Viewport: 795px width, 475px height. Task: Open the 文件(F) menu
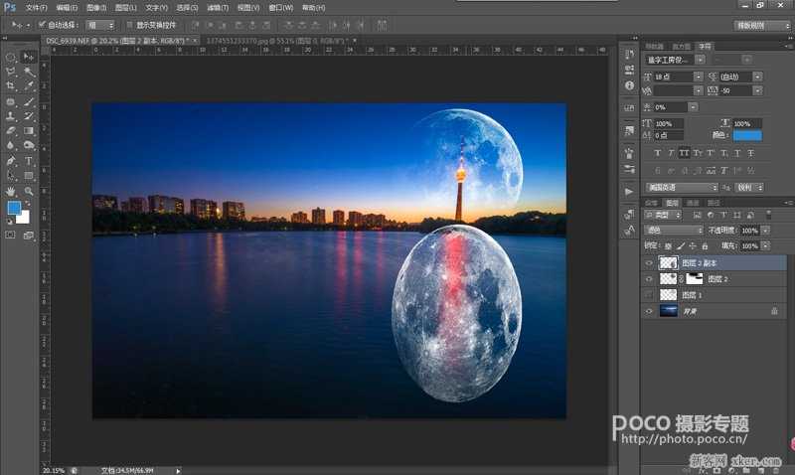tap(36, 8)
